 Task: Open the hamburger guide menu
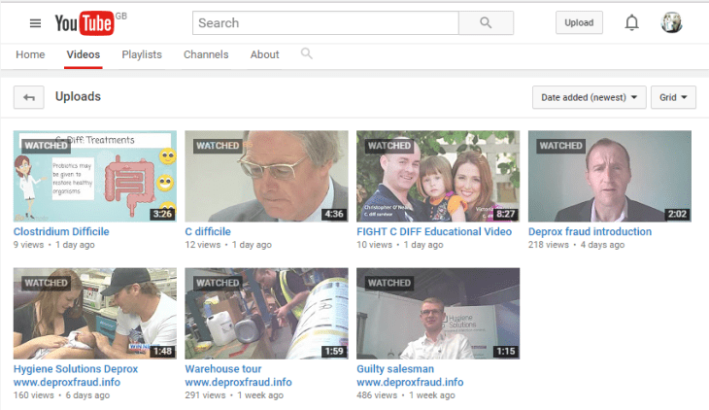pos(35,23)
